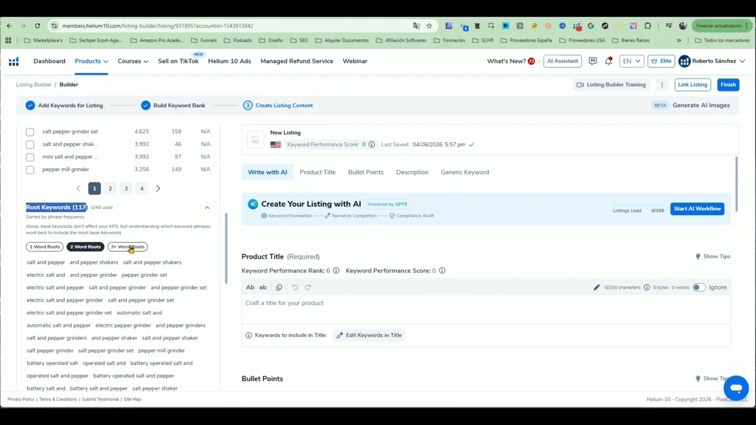The height and width of the screenshot is (425, 756).
Task: Open the live chat bubble widget
Action: 736,388
